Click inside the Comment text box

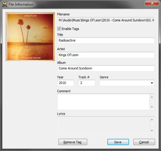tap(103, 102)
